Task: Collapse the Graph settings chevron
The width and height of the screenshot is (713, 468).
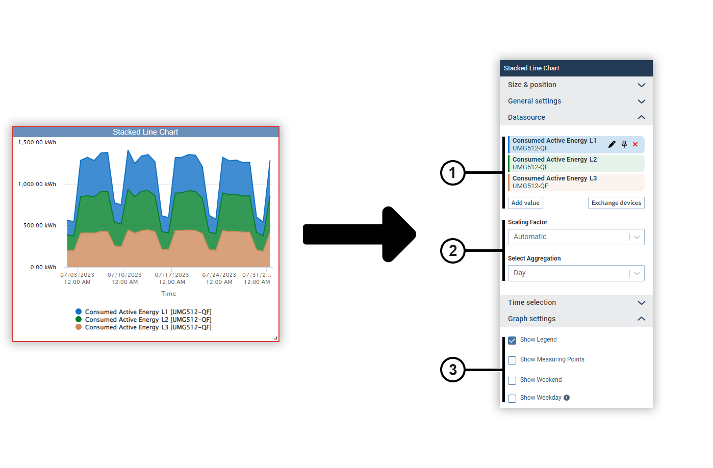Action: (x=641, y=318)
